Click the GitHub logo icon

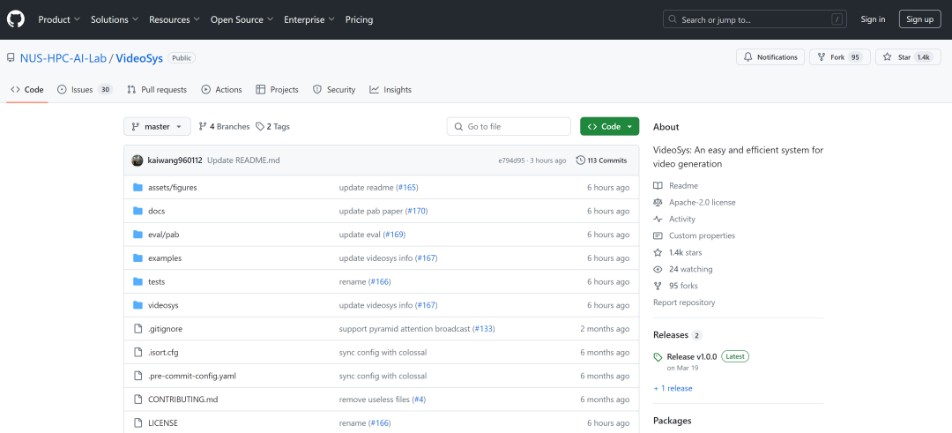click(x=17, y=19)
